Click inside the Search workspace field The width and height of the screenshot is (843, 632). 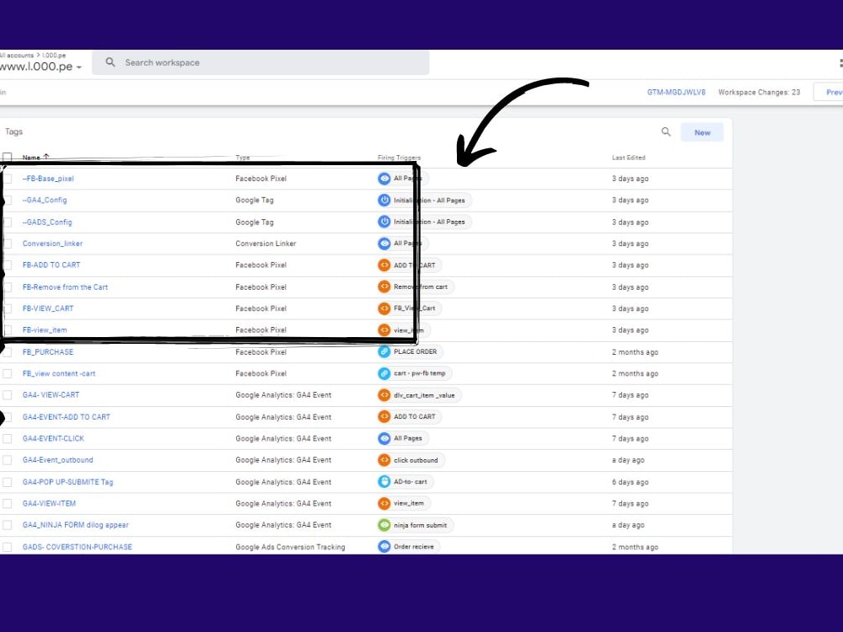pos(211,62)
